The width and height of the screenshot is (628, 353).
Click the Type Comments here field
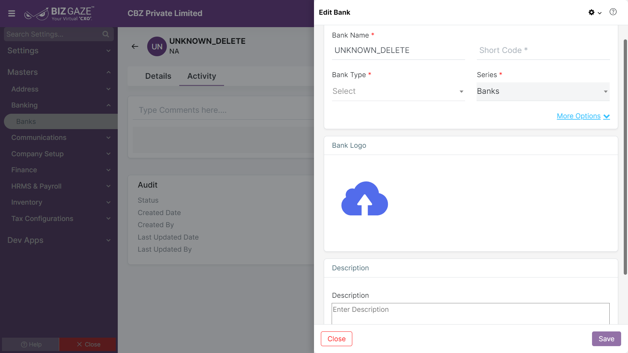(x=223, y=110)
